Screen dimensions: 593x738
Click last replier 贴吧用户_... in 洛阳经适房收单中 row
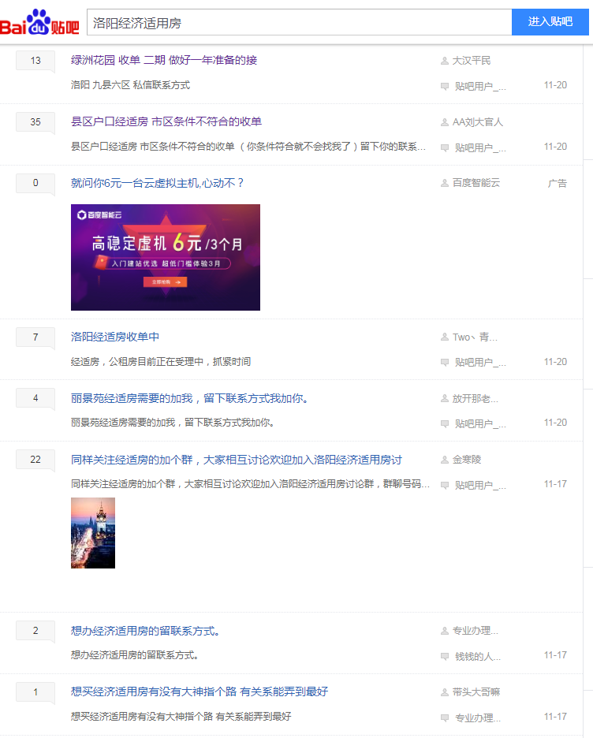pos(480,363)
